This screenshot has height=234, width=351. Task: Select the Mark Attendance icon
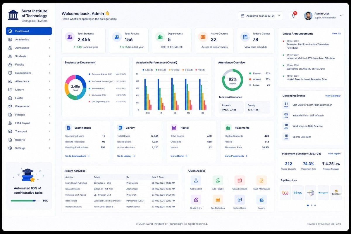tap(261, 180)
